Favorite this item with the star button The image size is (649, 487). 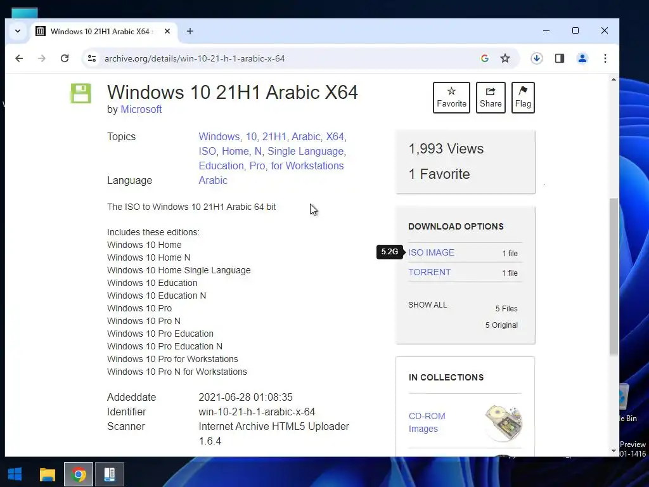(451, 98)
